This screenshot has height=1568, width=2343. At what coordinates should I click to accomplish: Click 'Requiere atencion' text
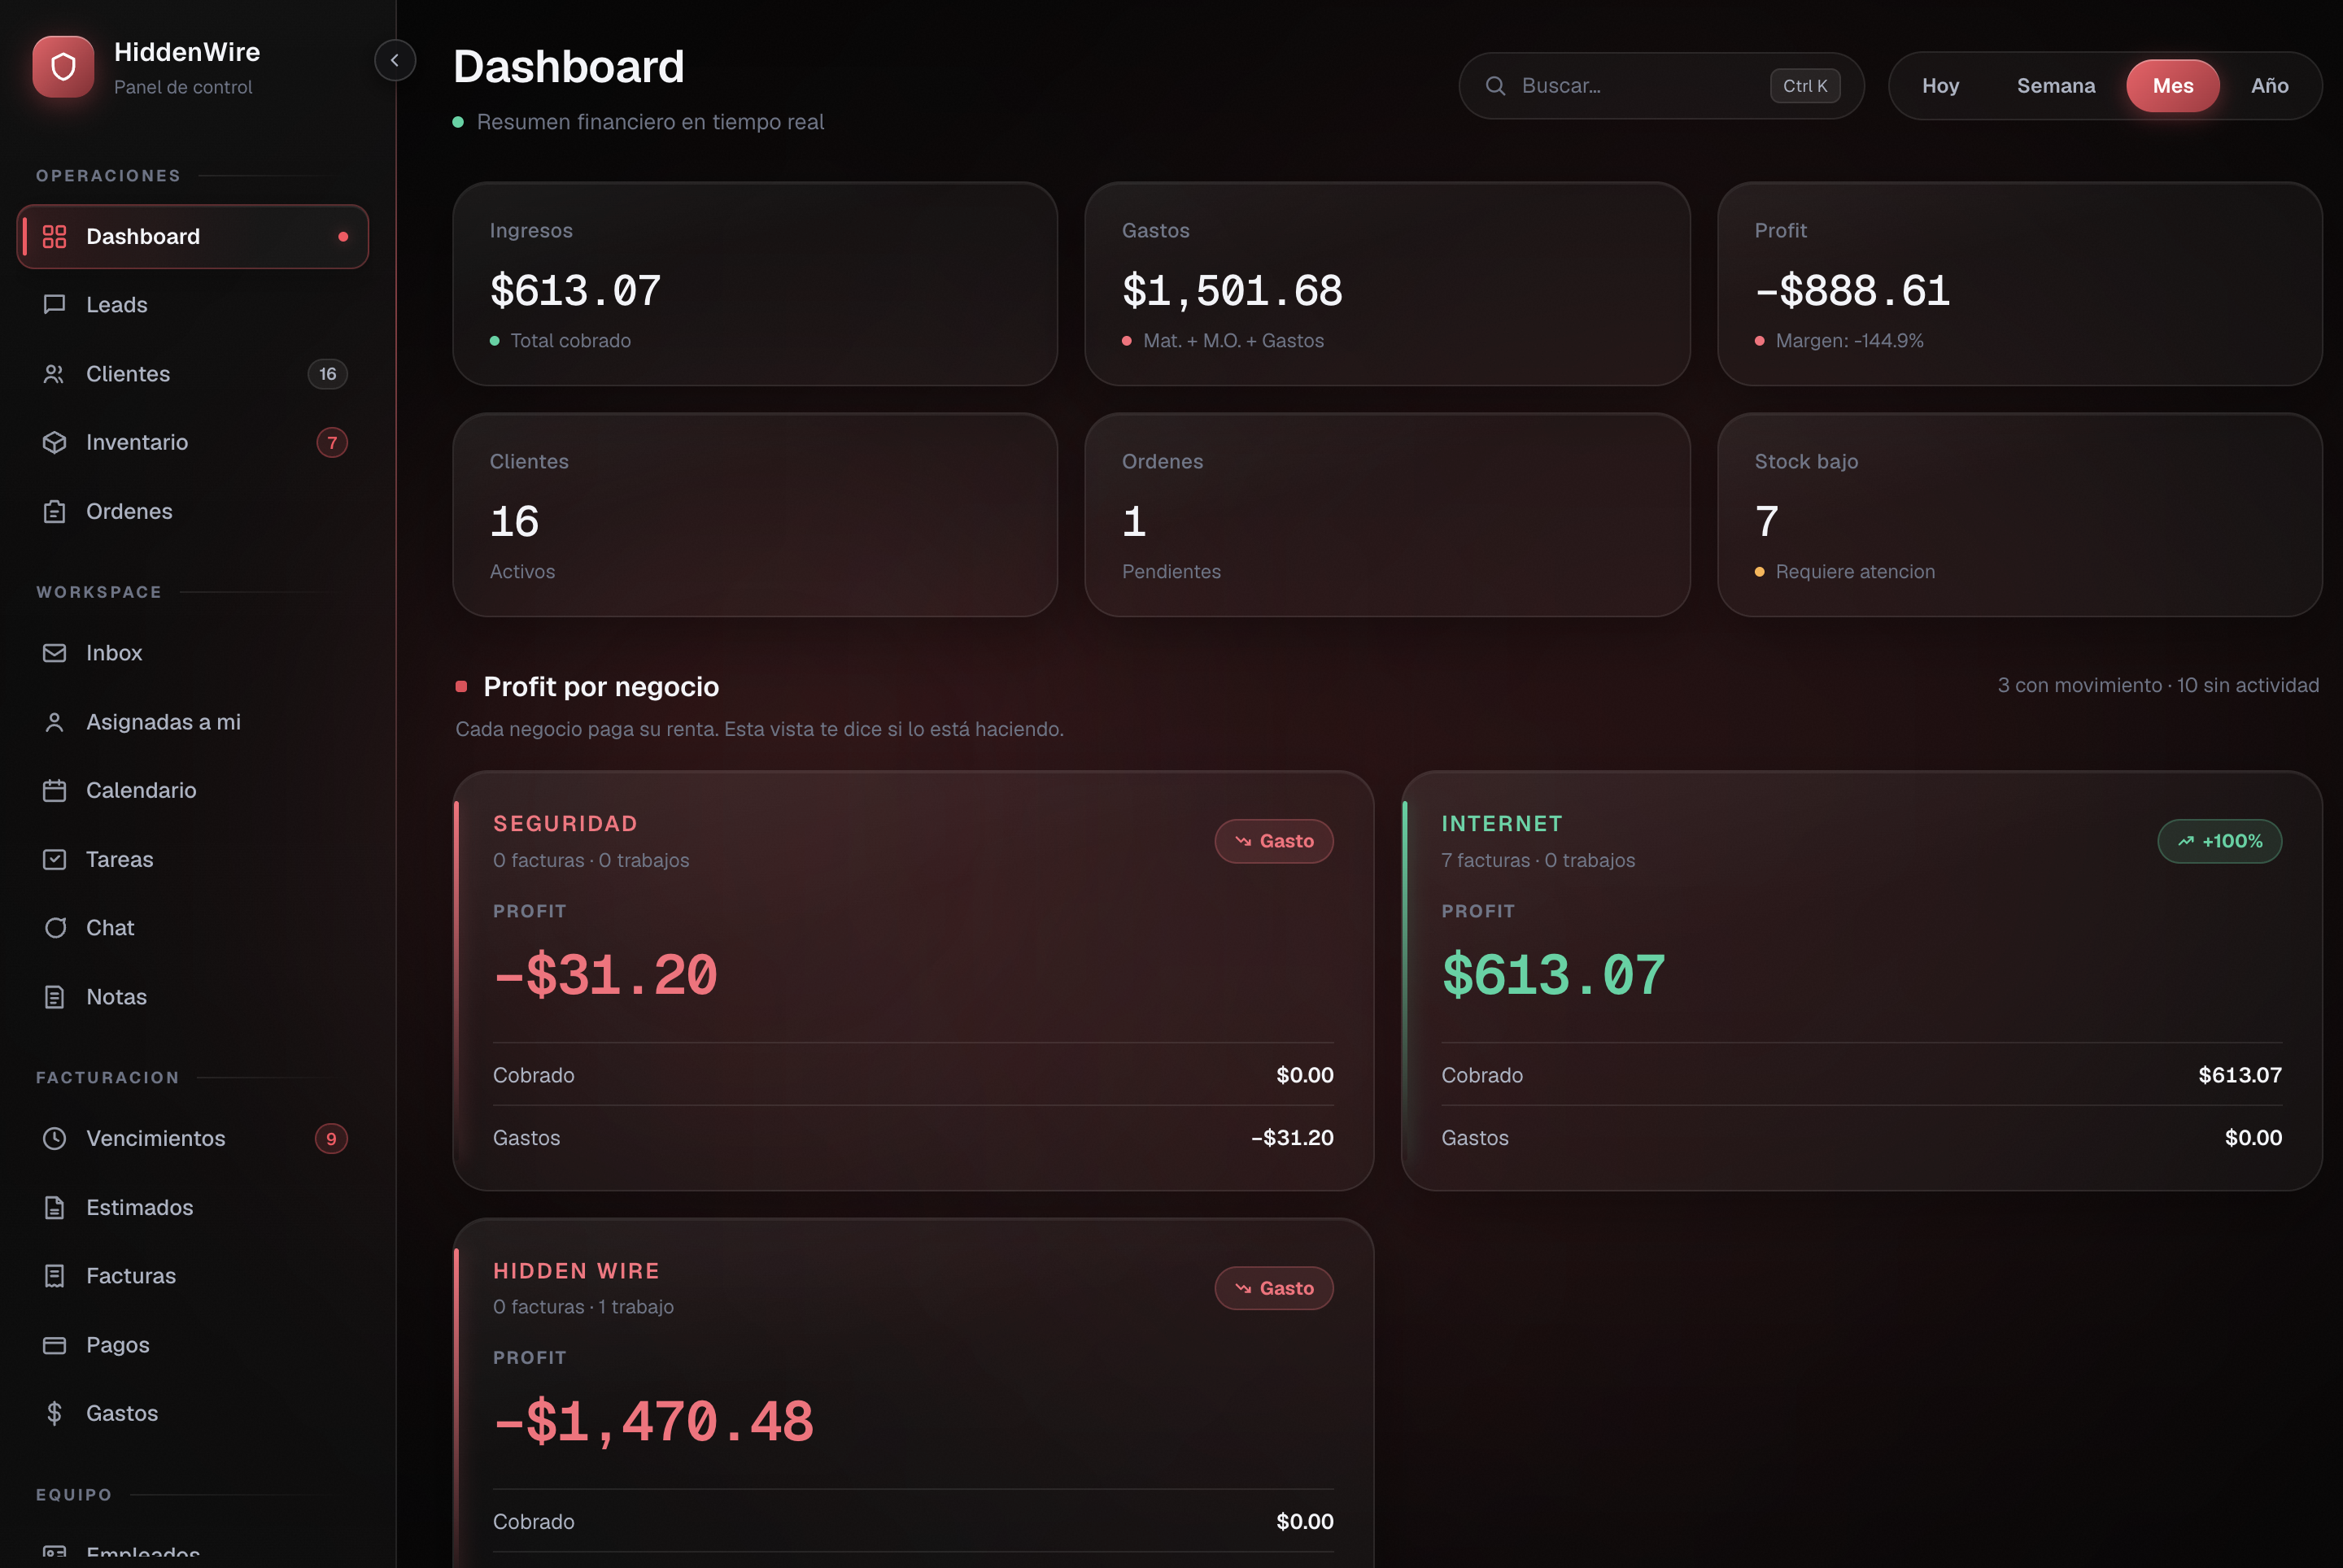tap(1855, 572)
